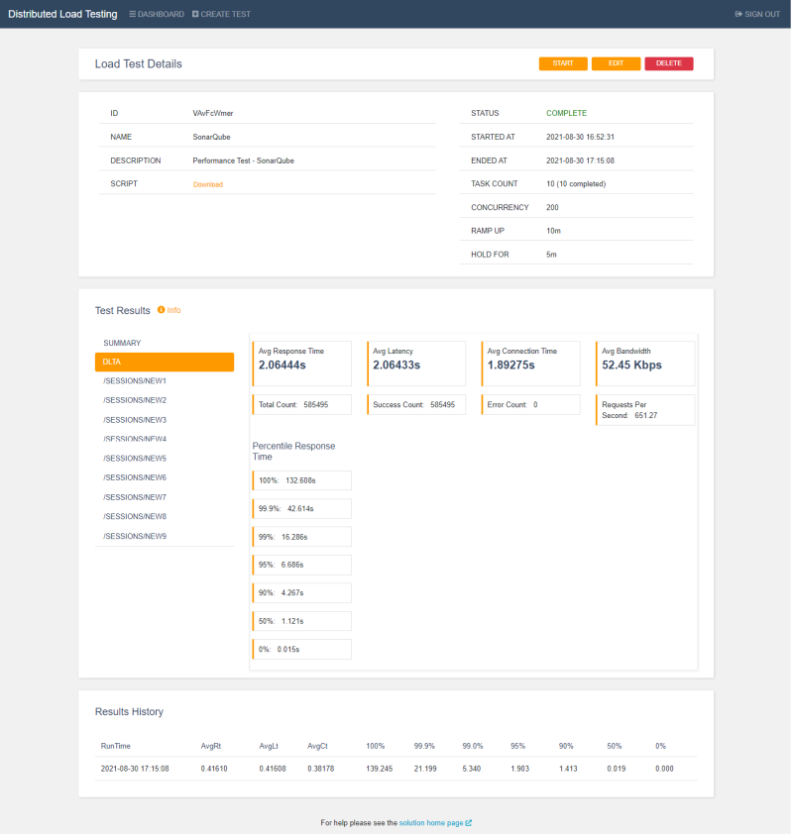Screen dimensions: 793x835
Task: Click the 99.9% percentile 42.614s box
Action: point(301,508)
